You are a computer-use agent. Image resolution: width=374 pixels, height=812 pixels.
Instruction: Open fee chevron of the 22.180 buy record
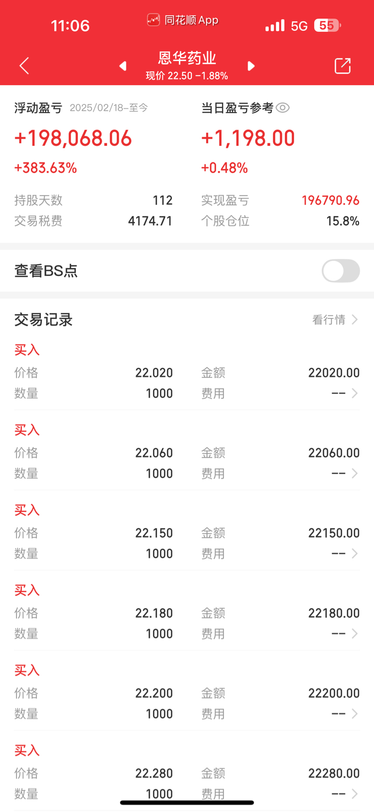(355, 634)
